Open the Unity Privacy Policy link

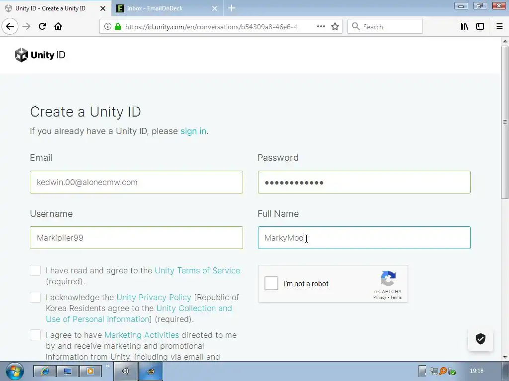[x=154, y=298]
